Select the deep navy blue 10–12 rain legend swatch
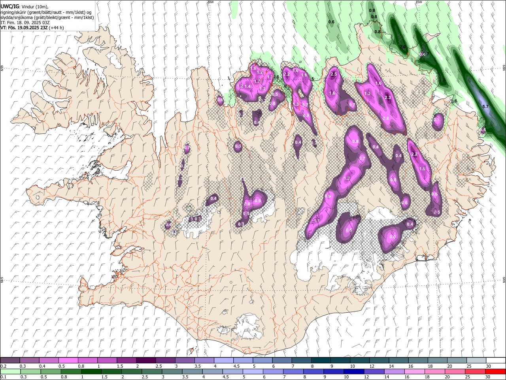506x380 pixels. coord(354,371)
